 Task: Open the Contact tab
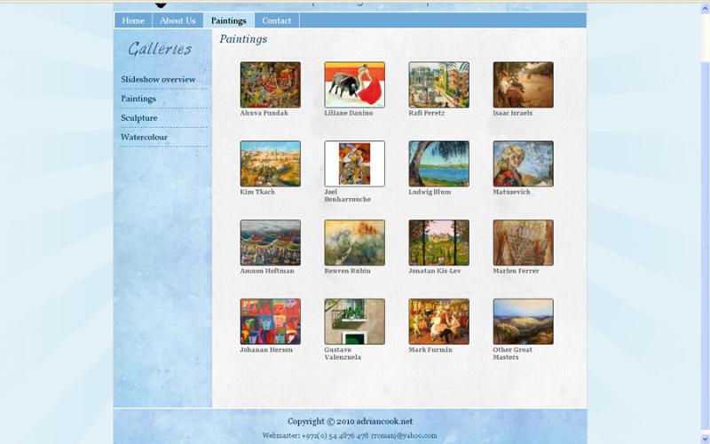pos(276,20)
